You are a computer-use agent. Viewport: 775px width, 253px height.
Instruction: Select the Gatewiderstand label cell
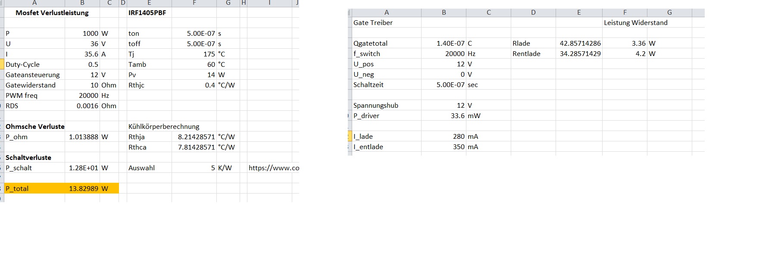click(x=34, y=85)
